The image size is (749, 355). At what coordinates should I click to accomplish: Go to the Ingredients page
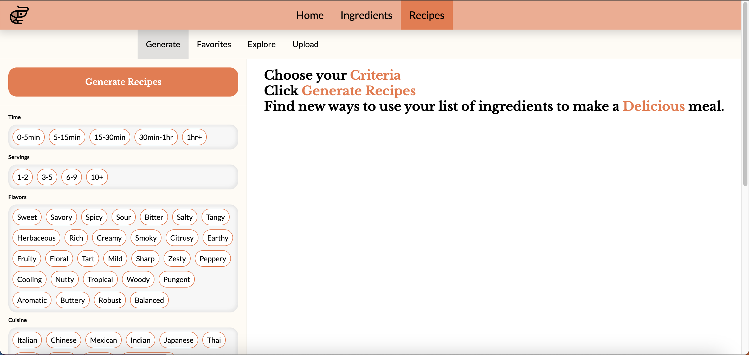point(366,15)
